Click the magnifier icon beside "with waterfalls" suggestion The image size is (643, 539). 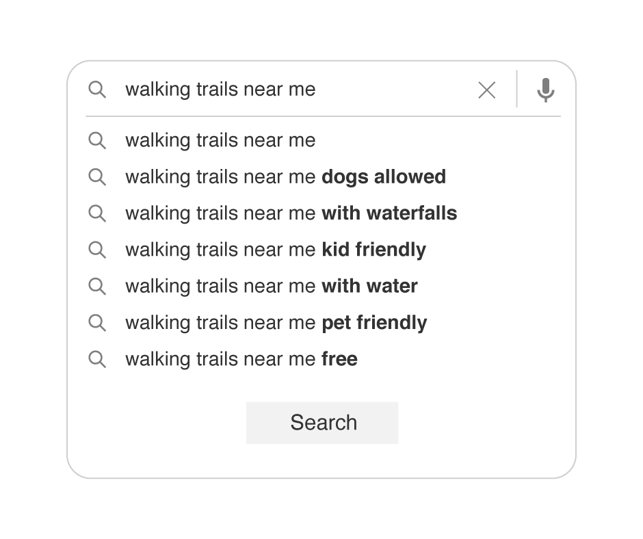coord(97,213)
